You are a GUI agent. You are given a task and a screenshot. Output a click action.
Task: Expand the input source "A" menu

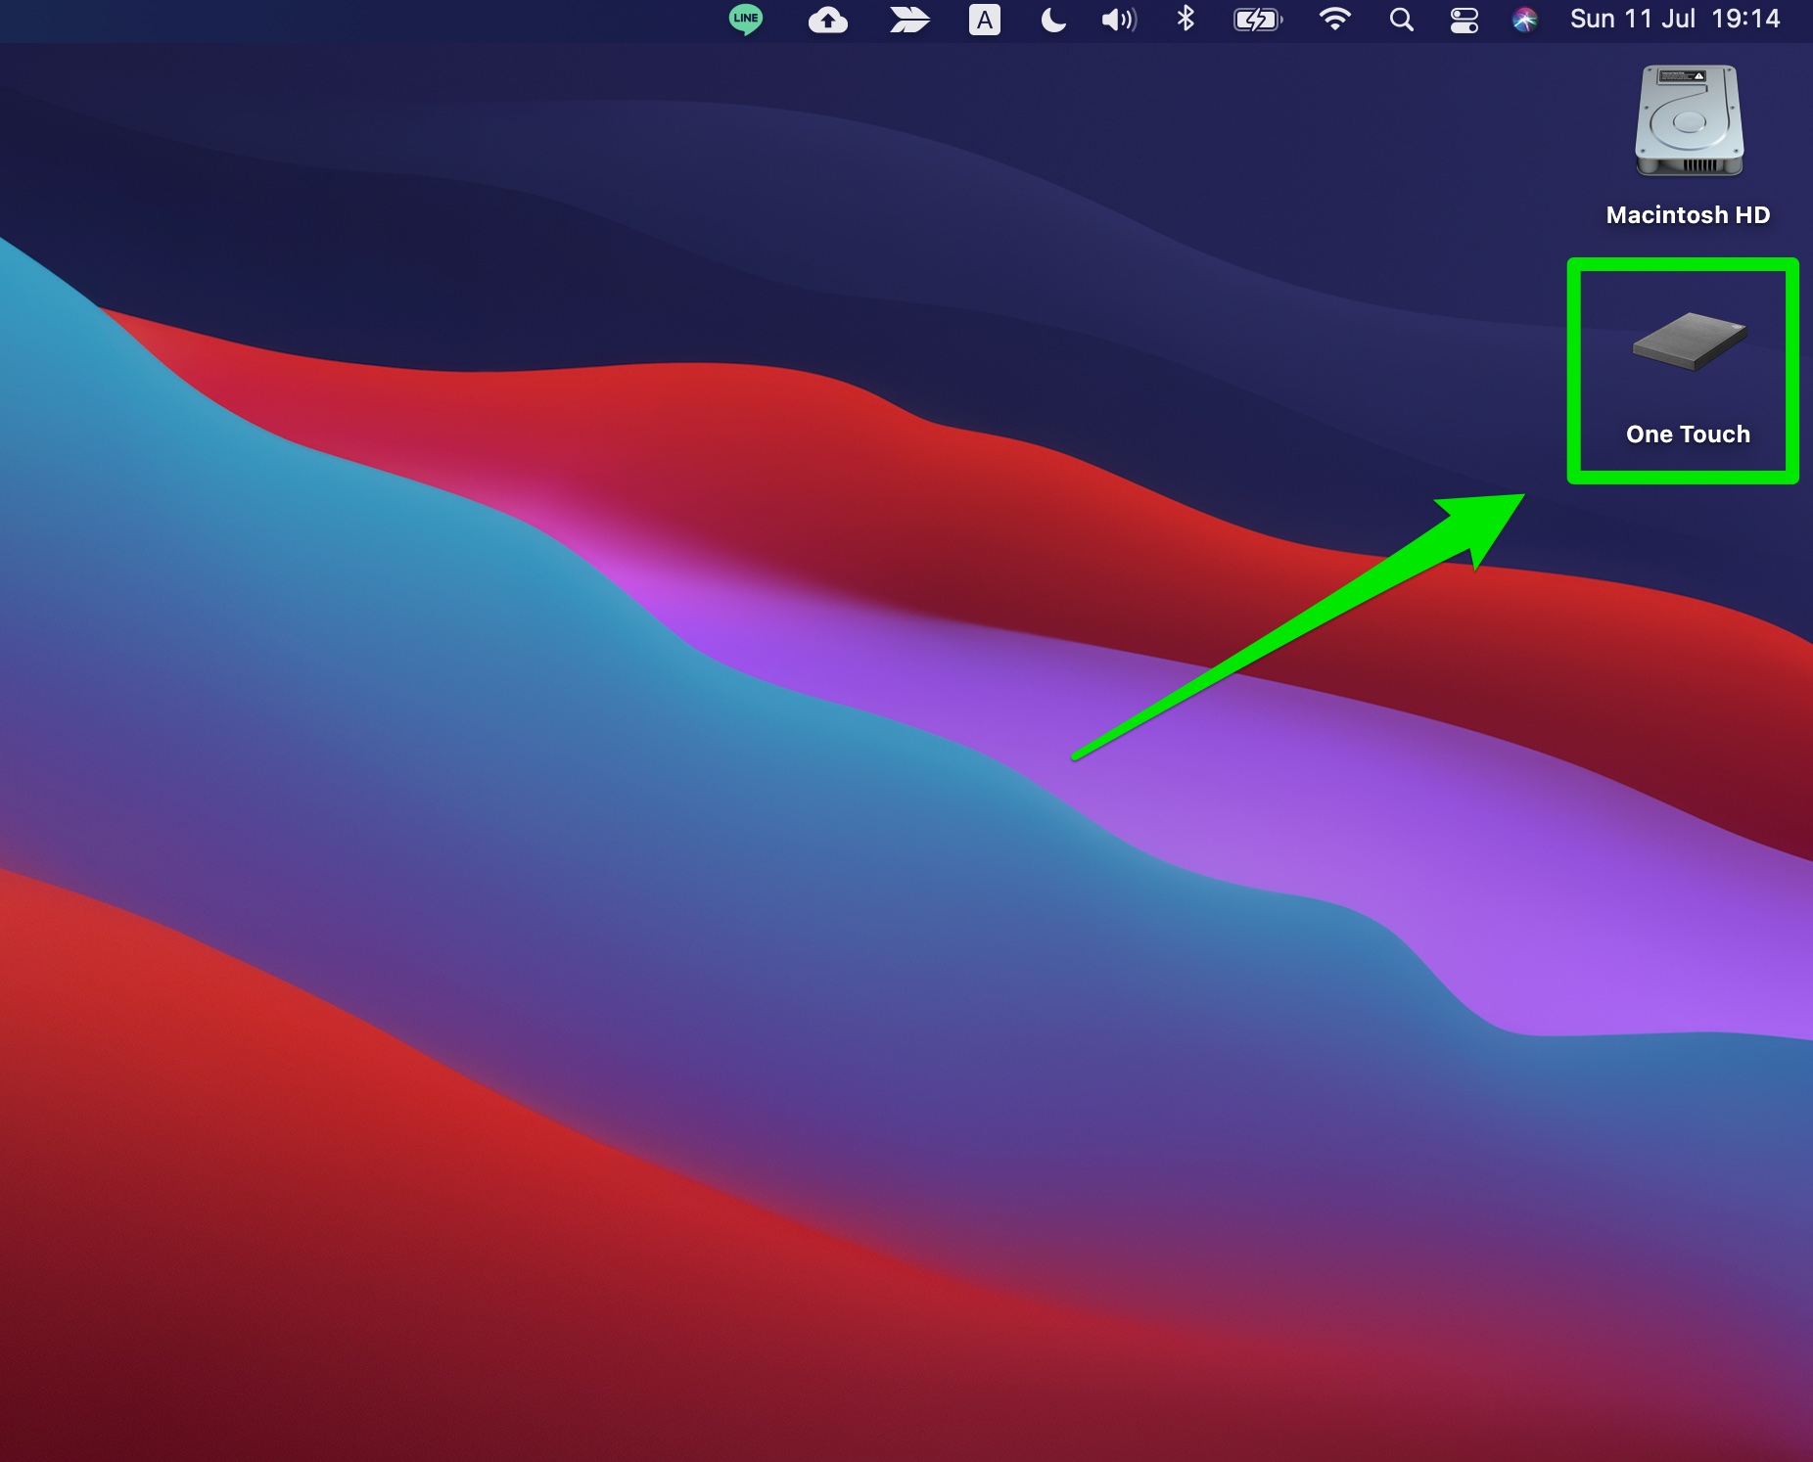click(984, 20)
